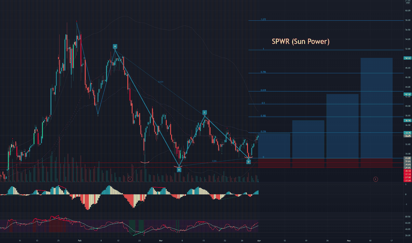Click the teal 36.96 price tag on the axis
Screen dimensions: 412x243
pyautogui.click(x=408, y=121)
